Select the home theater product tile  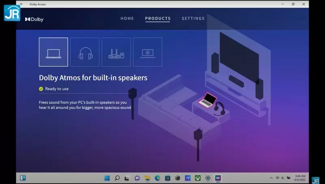point(116,52)
